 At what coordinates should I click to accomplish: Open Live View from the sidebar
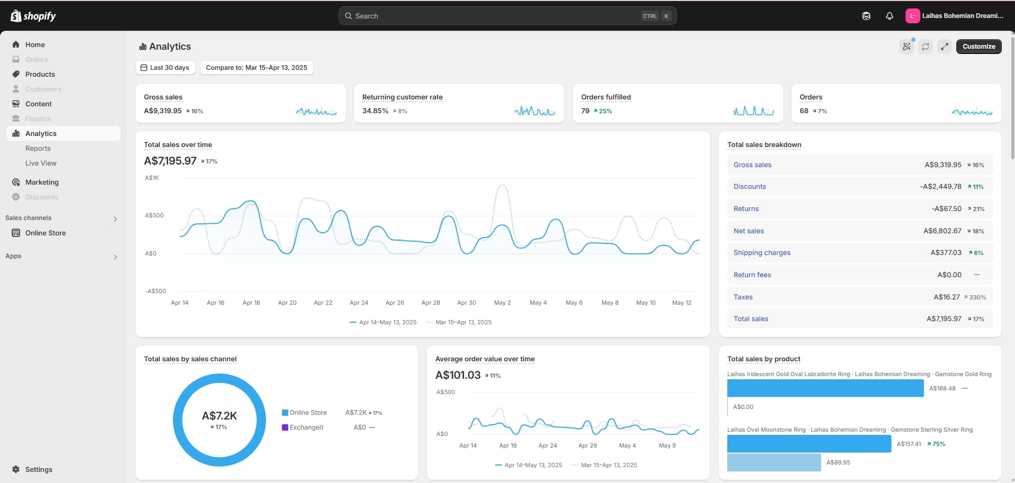coord(41,163)
